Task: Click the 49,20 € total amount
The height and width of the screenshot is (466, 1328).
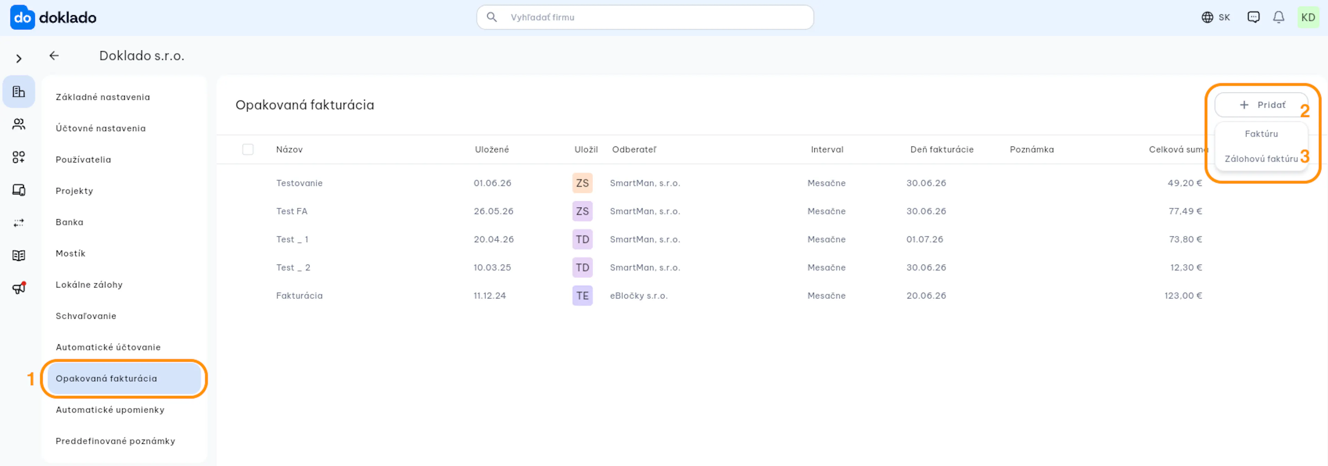Action: (1185, 183)
